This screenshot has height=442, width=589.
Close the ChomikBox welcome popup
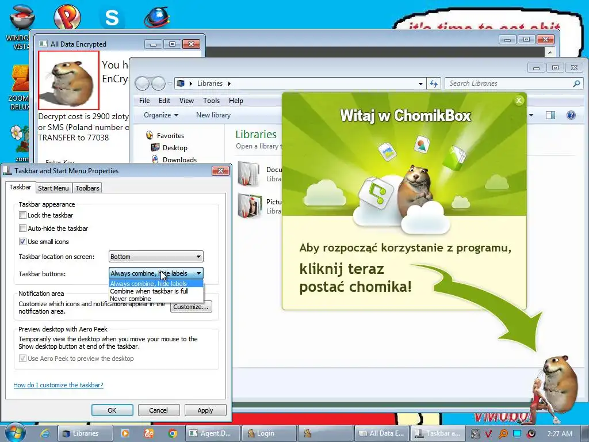[x=519, y=100]
